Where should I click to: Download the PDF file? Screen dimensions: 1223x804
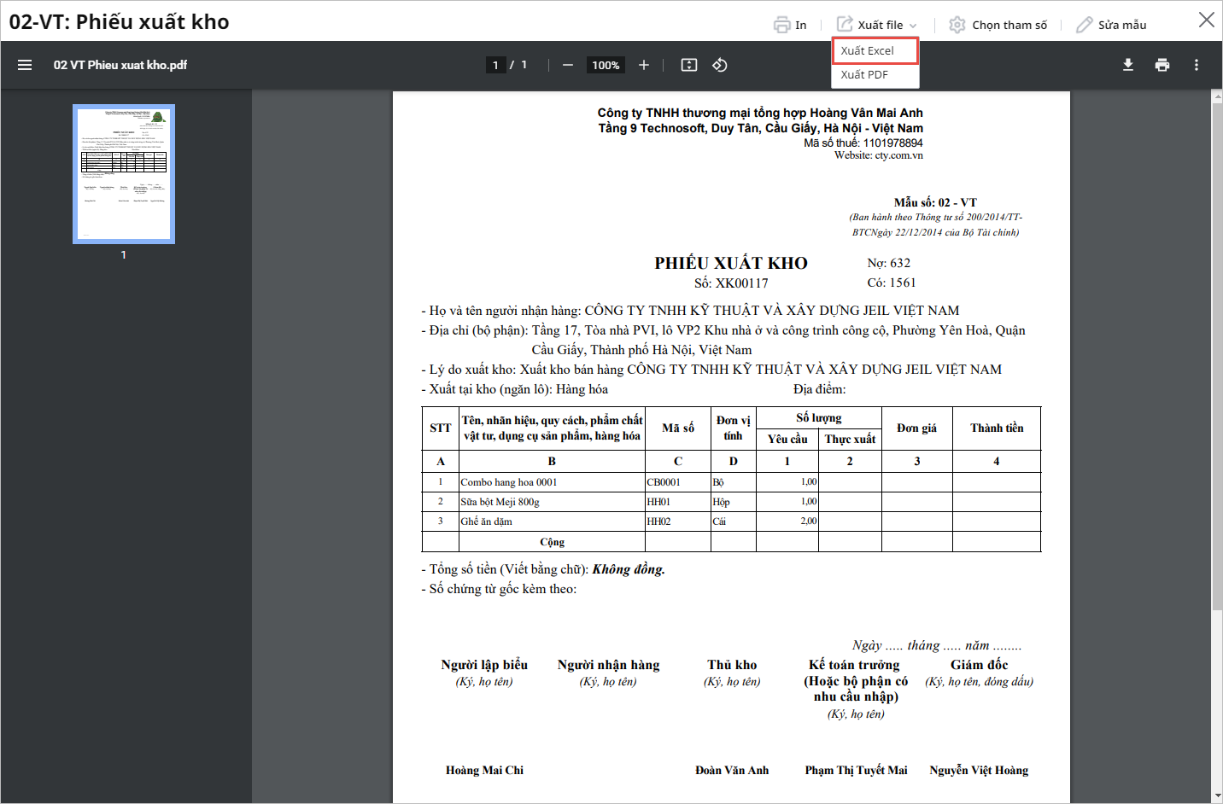pyautogui.click(x=1128, y=65)
